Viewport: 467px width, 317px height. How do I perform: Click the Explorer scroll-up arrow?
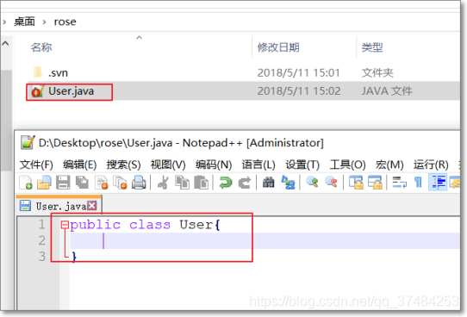pos(5,44)
